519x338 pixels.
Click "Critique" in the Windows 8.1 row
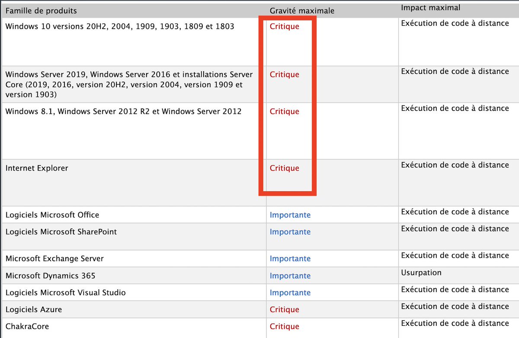284,111
